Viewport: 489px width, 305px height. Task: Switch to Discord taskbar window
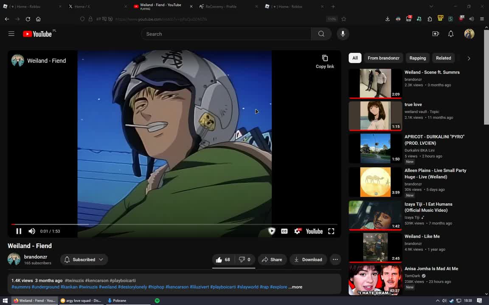click(81, 301)
